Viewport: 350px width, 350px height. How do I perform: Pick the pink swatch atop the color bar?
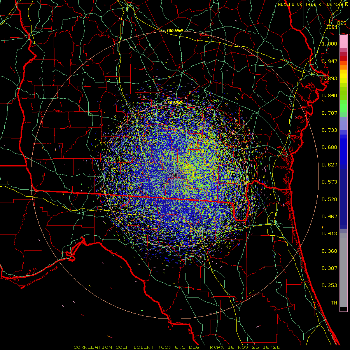tap(343, 42)
